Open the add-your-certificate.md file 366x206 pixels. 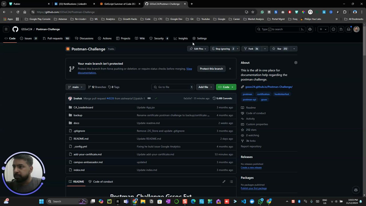point(87,154)
